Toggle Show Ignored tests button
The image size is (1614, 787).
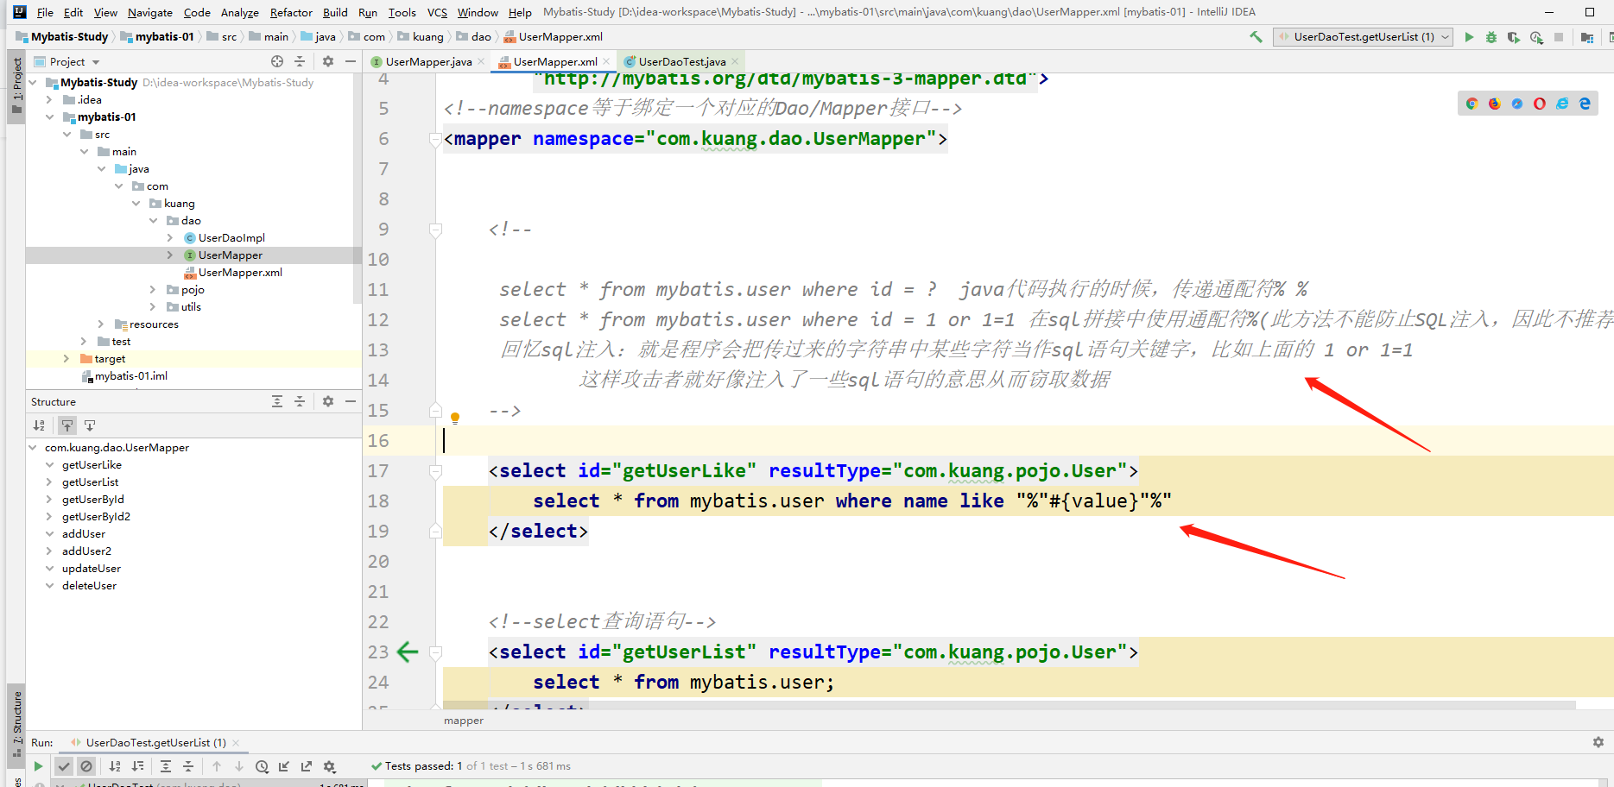tap(86, 766)
